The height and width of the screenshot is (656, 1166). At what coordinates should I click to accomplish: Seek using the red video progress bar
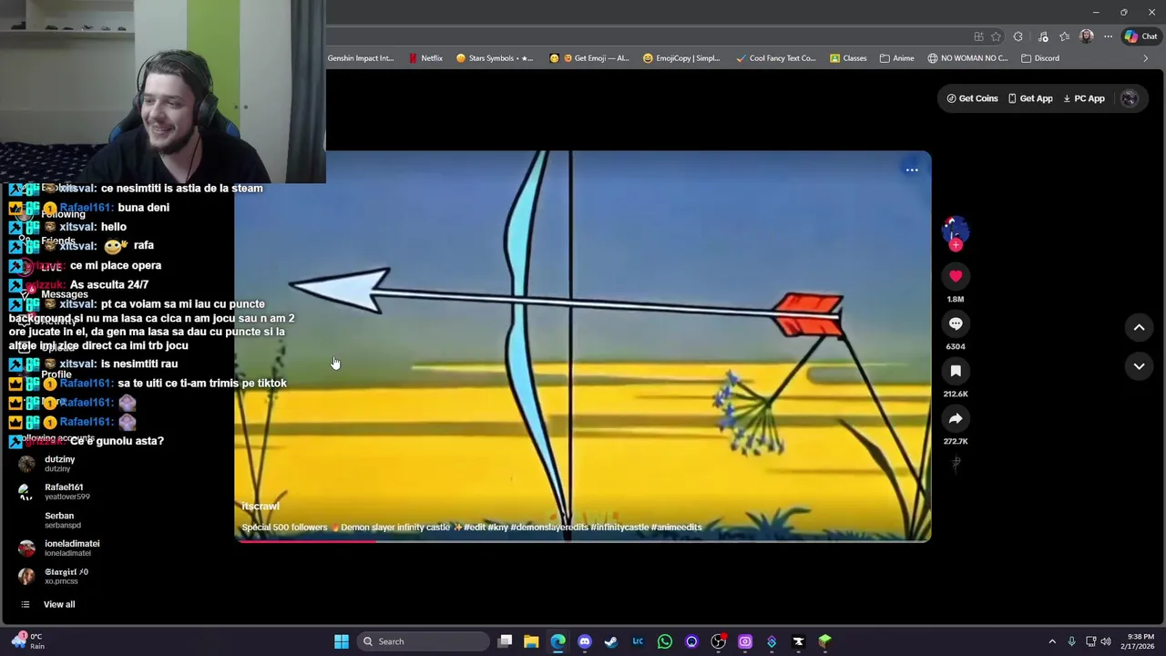point(583,541)
